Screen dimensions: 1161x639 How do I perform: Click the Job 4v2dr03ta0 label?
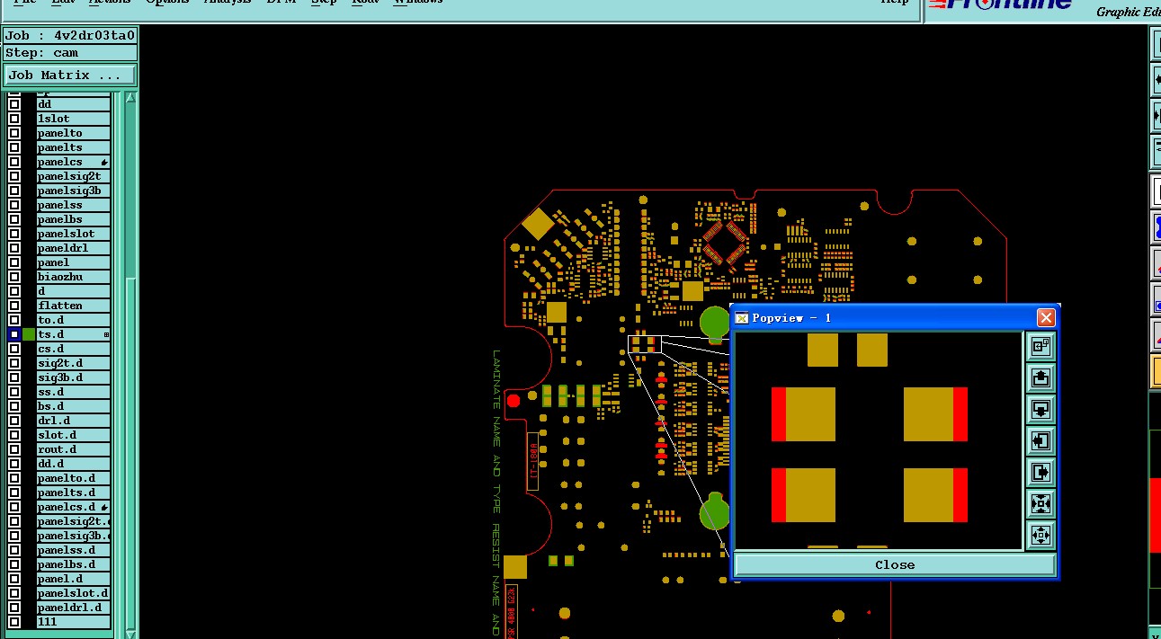pos(69,36)
